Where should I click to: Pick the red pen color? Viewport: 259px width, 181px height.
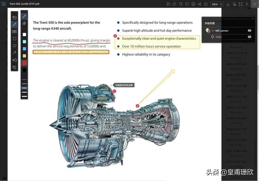24,63
